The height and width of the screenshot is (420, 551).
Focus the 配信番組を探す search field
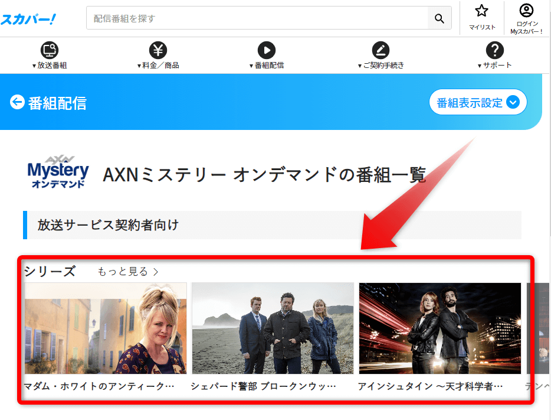point(257,18)
